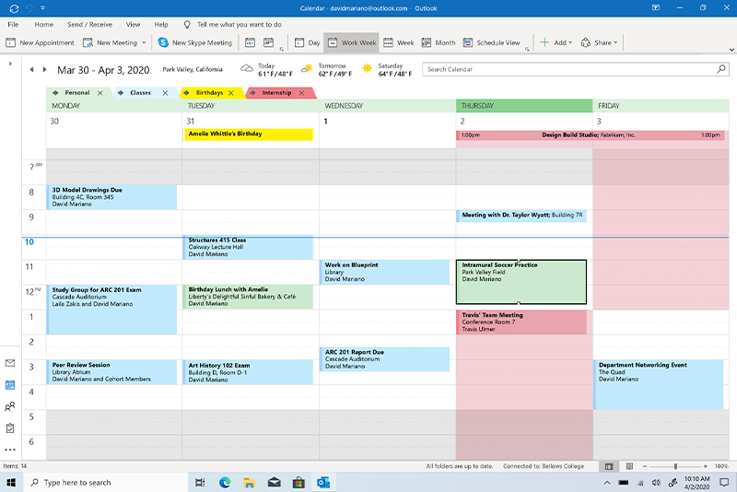Create a New Appointment
This screenshot has width=737, height=492.
[x=40, y=42]
